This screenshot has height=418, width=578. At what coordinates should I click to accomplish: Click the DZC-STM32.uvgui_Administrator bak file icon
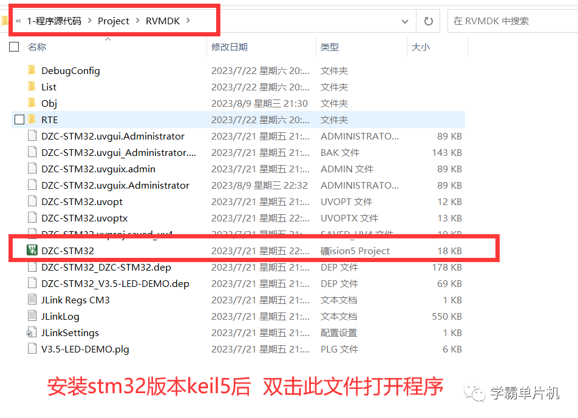(32, 152)
